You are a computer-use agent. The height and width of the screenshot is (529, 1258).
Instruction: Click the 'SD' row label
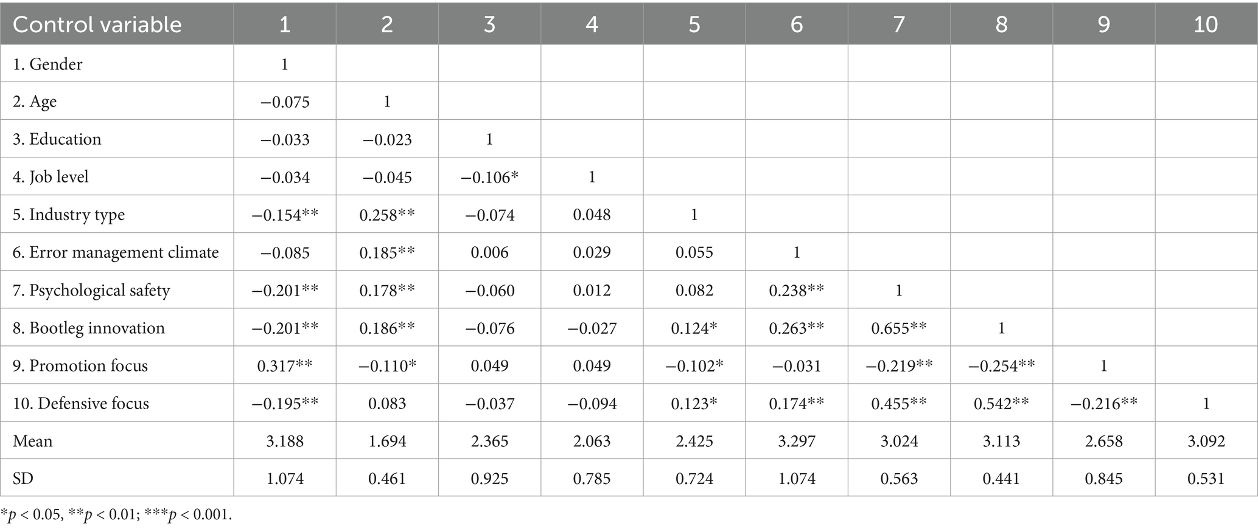[x=23, y=479]
